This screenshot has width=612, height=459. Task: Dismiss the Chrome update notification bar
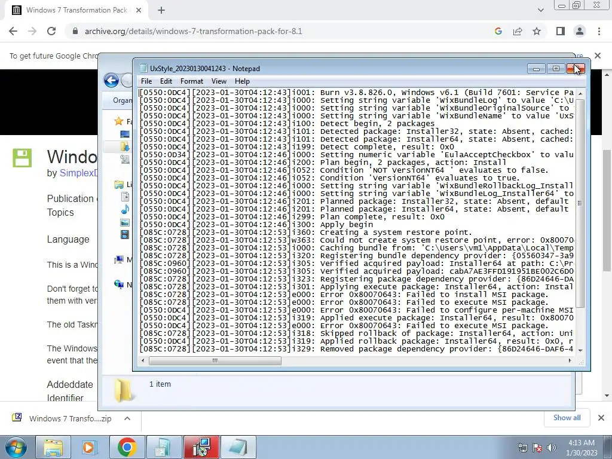pos(598,56)
